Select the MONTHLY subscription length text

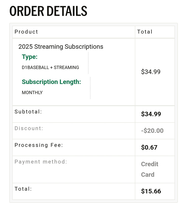32,93
